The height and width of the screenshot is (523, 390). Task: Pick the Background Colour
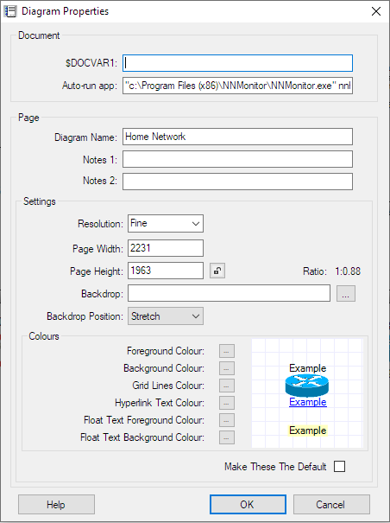point(227,368)
